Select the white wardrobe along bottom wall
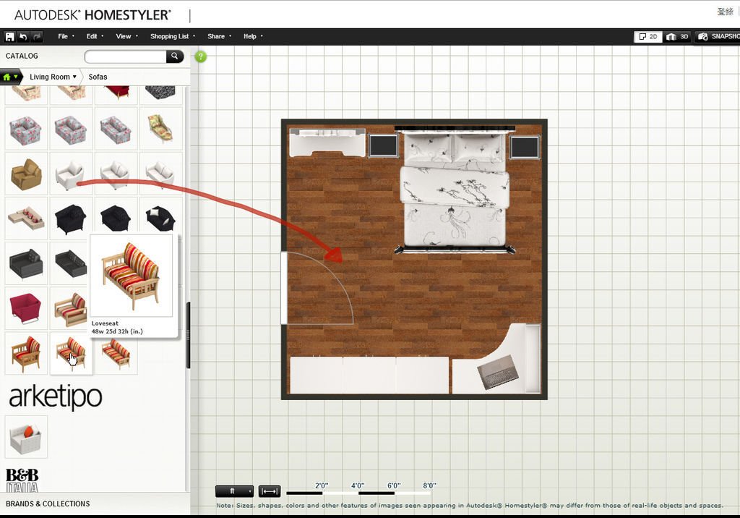Screen dimensions: 740x518 point(369,375)
